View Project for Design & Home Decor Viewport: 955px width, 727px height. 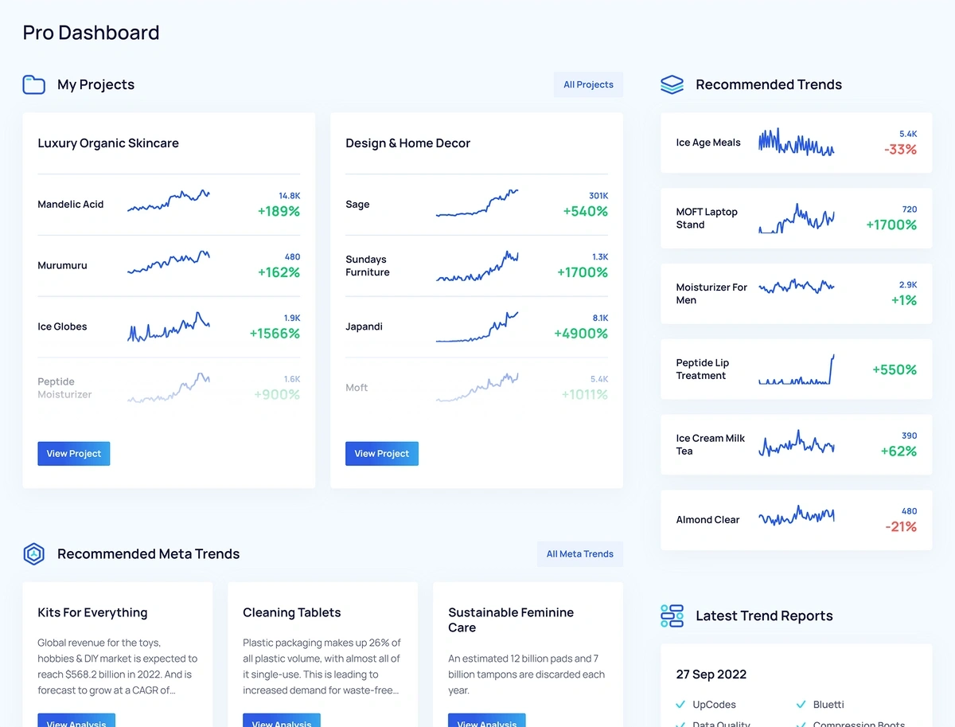[x=382, y=454]
